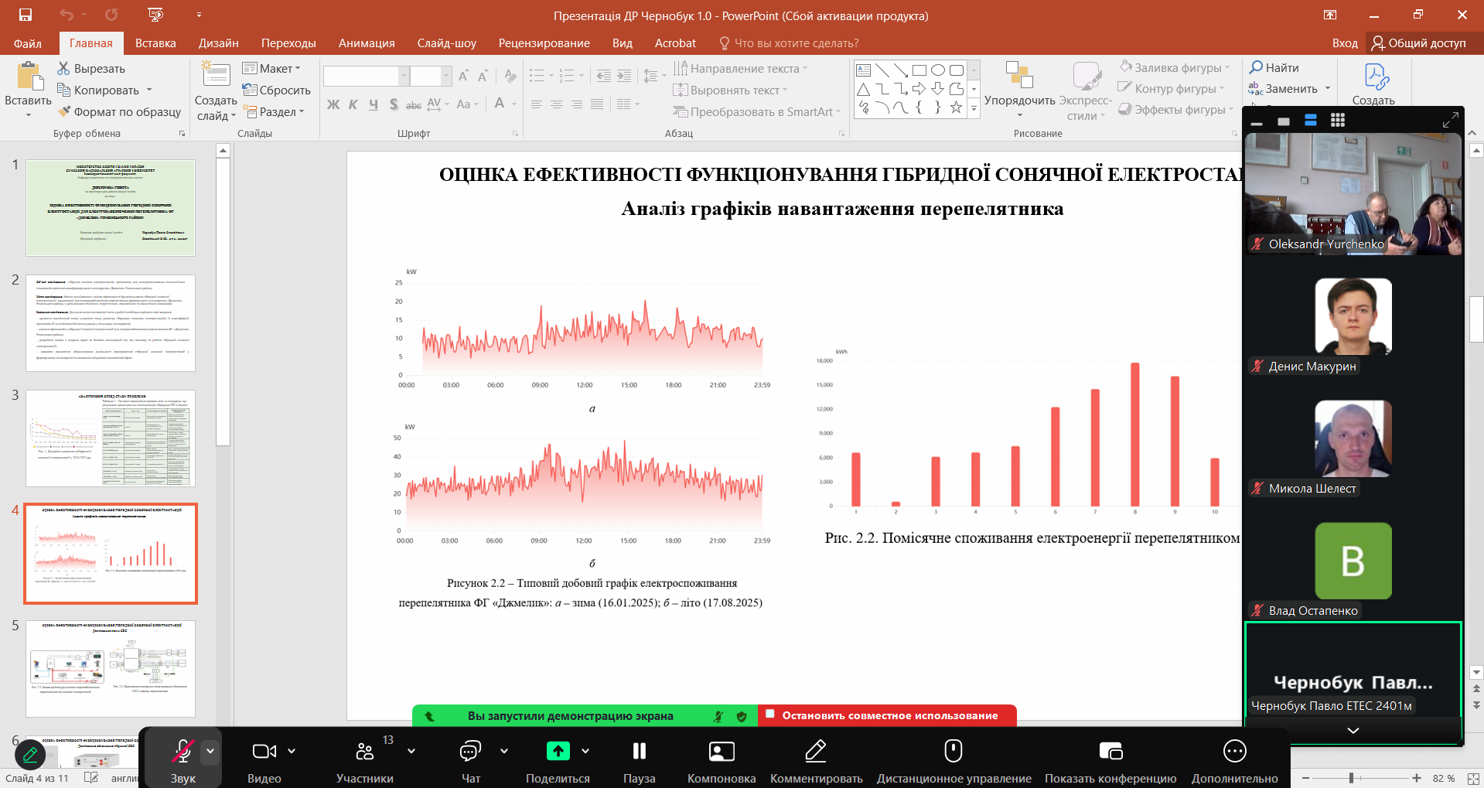
Task: Click the Zoom Chat icon
Action: 470,751
